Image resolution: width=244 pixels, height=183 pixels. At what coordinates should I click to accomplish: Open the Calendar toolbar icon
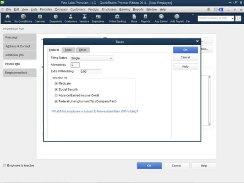tap(40, 18)
